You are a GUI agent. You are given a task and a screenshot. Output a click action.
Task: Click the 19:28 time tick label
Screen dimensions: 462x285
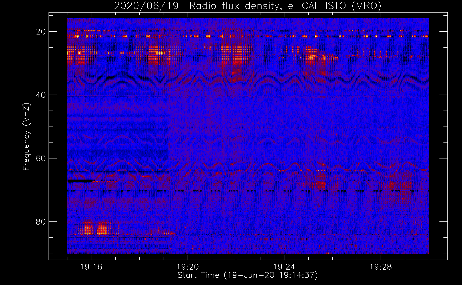tap(381, 267)
